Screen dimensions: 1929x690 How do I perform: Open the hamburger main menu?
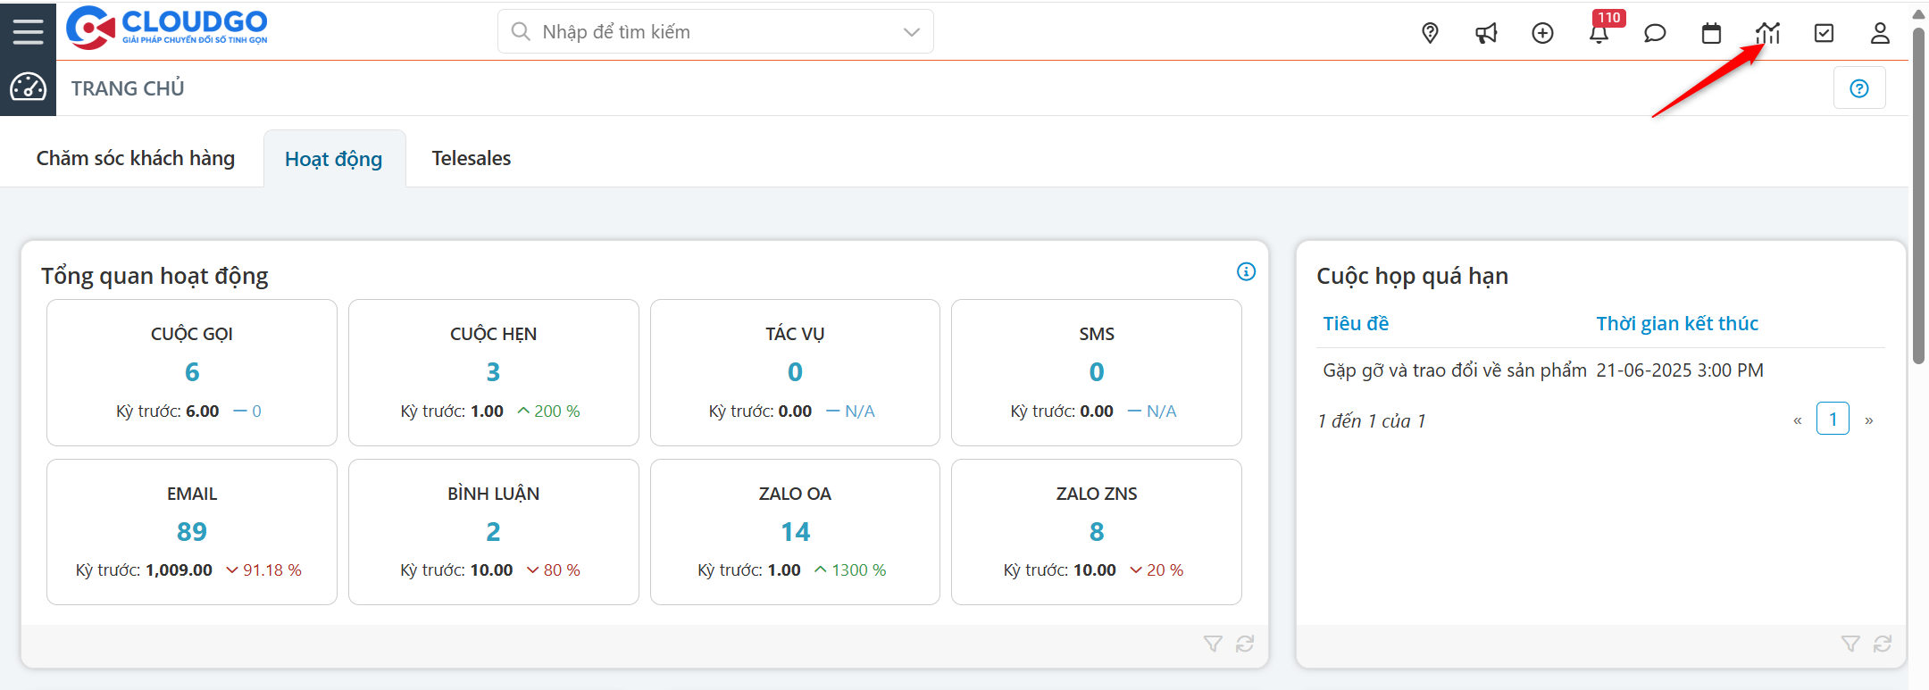point(28,31)
